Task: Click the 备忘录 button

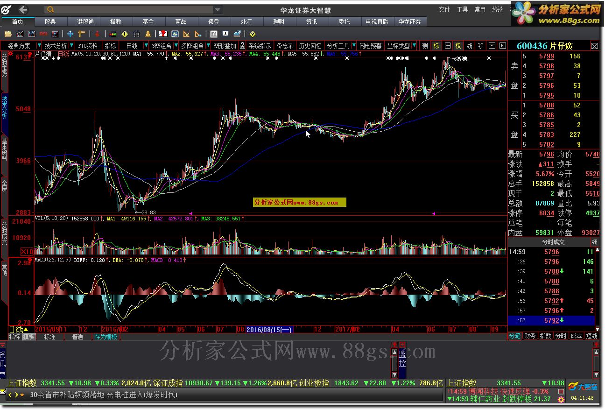Action: (x=285, y=46)
